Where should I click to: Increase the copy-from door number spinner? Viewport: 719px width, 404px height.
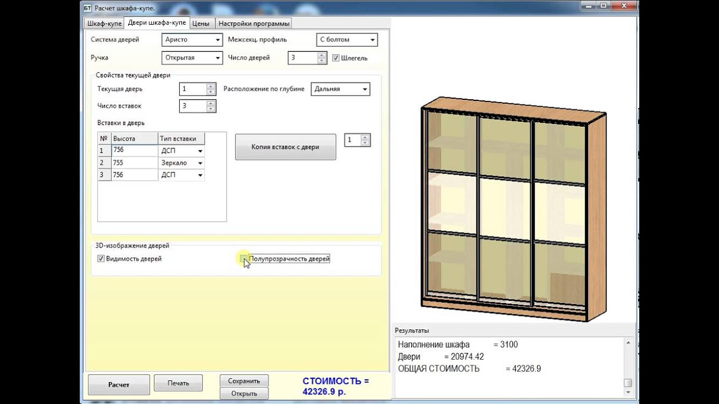point(366,137)
